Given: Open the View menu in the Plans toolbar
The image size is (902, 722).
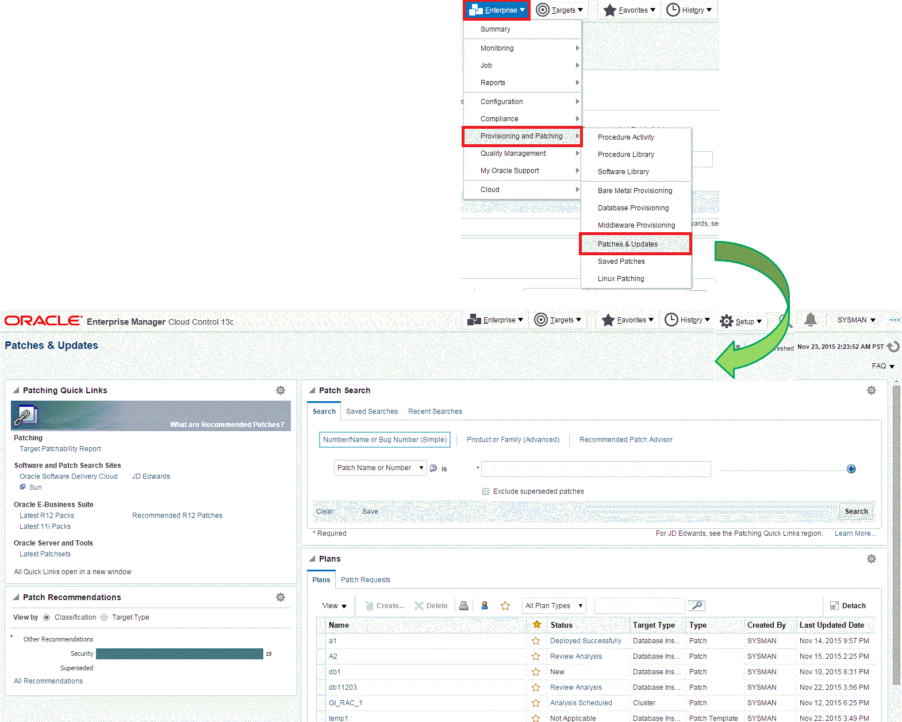Looking at the screenshot, I should tap(335, 606).
